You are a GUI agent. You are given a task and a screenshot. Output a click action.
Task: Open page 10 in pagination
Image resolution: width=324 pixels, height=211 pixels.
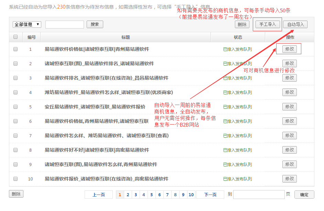pos(191,195)
